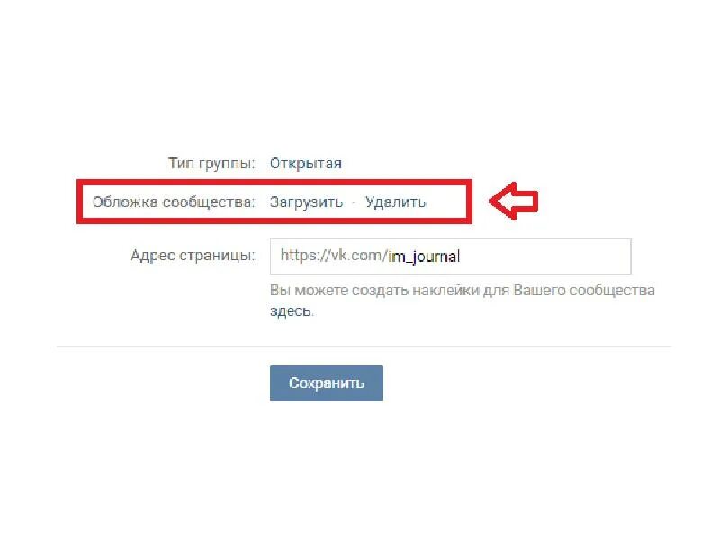Click the red arrow pointing at cover row

coord(513,201)
